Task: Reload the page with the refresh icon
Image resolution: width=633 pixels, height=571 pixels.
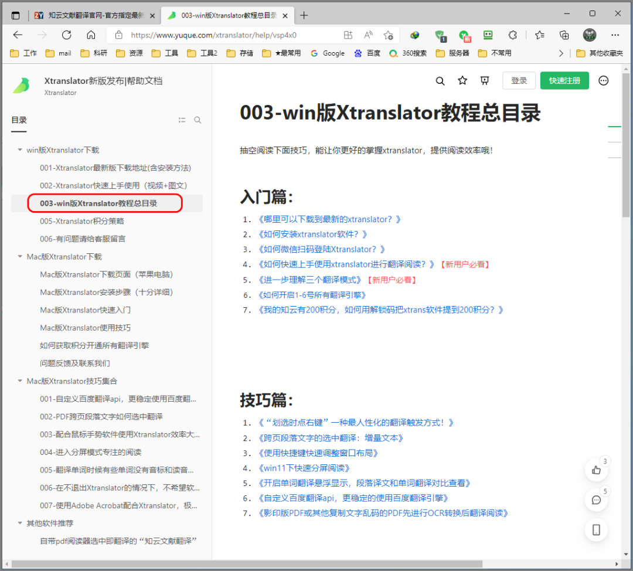Action: coord(67,35)
